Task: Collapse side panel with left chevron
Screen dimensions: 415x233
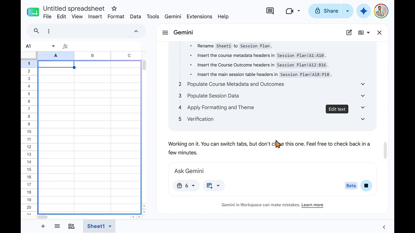Action: pos(384,227)
